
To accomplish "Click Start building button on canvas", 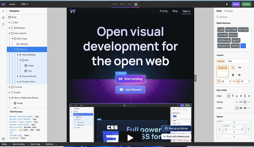I will 130,79.
